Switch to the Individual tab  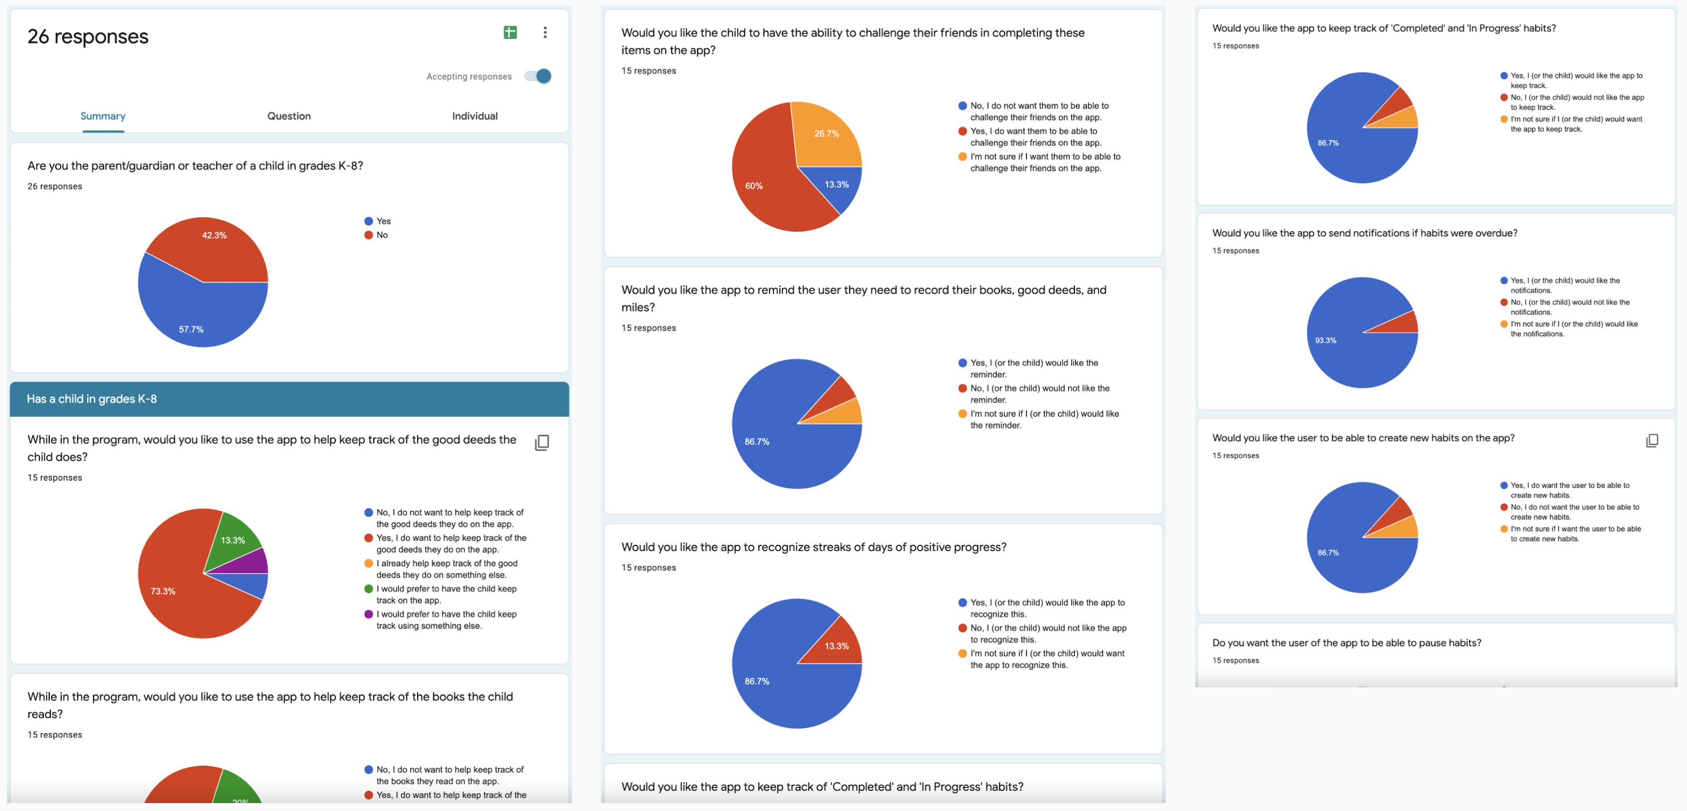[475, 116]
